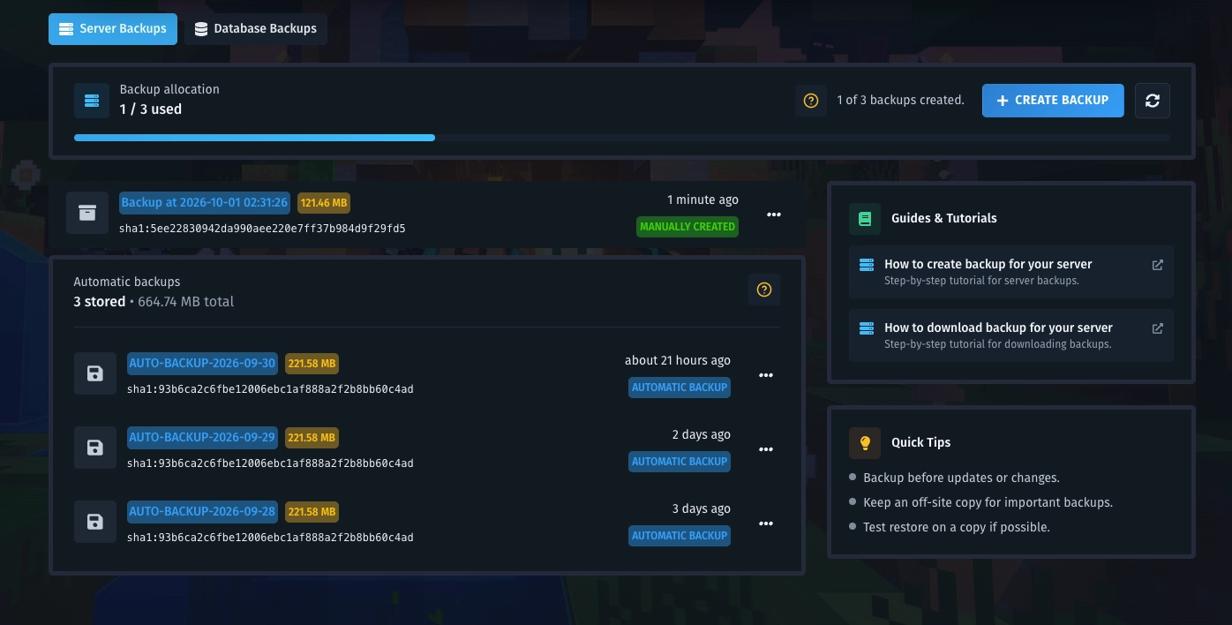Click the save icon for AUTO-BACKUP-2026-09-30
The height and width of the screenshot is (625, 1232).
pos(95,374)
